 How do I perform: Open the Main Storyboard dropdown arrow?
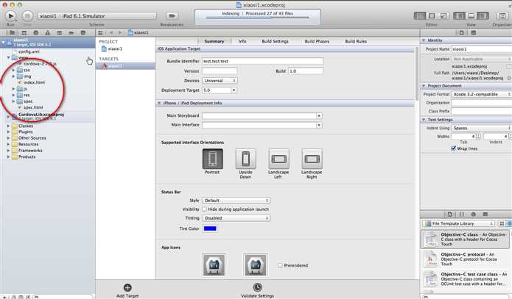coord(319,115)
